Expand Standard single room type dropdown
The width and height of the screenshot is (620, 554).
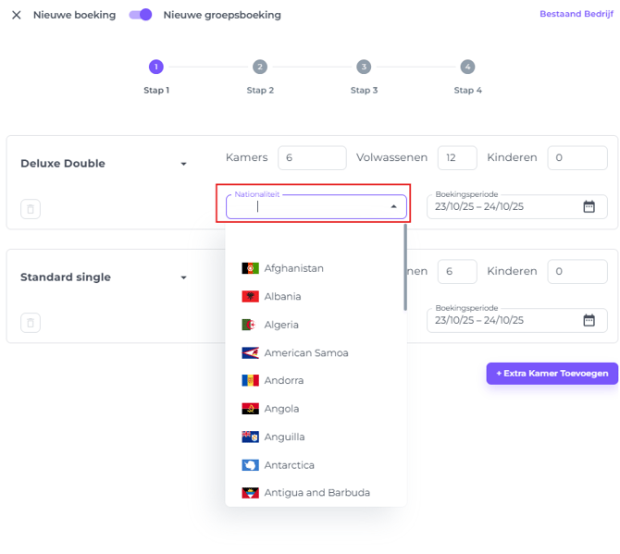tap(183, 277)
